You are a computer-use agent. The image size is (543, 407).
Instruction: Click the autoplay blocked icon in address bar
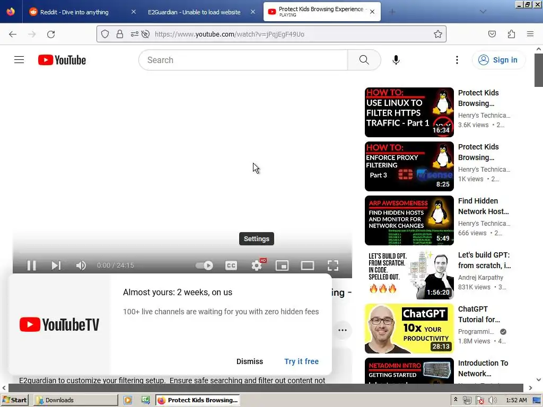(146, 34)
